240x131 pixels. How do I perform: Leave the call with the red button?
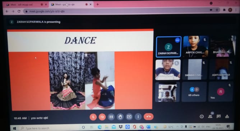pyautogui.click(x=148, y=117)
